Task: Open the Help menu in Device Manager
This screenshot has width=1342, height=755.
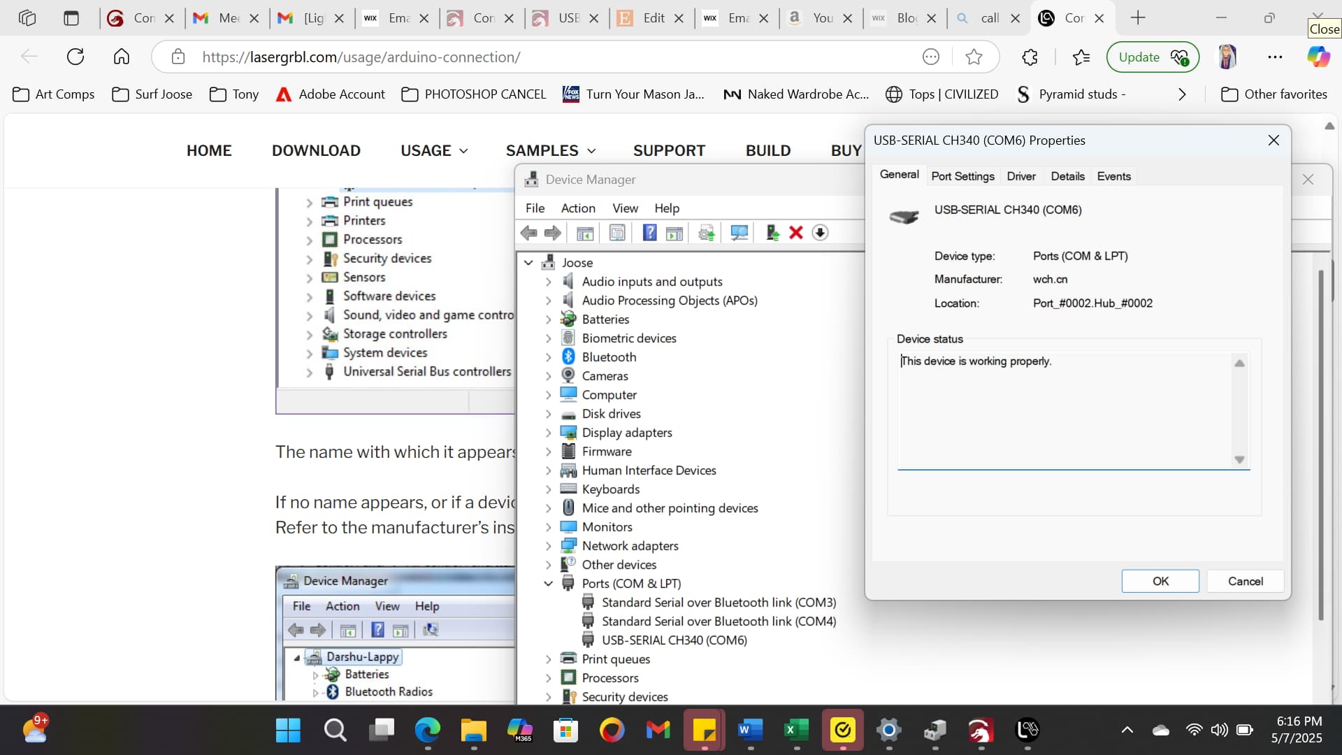Action: (667, 208)
